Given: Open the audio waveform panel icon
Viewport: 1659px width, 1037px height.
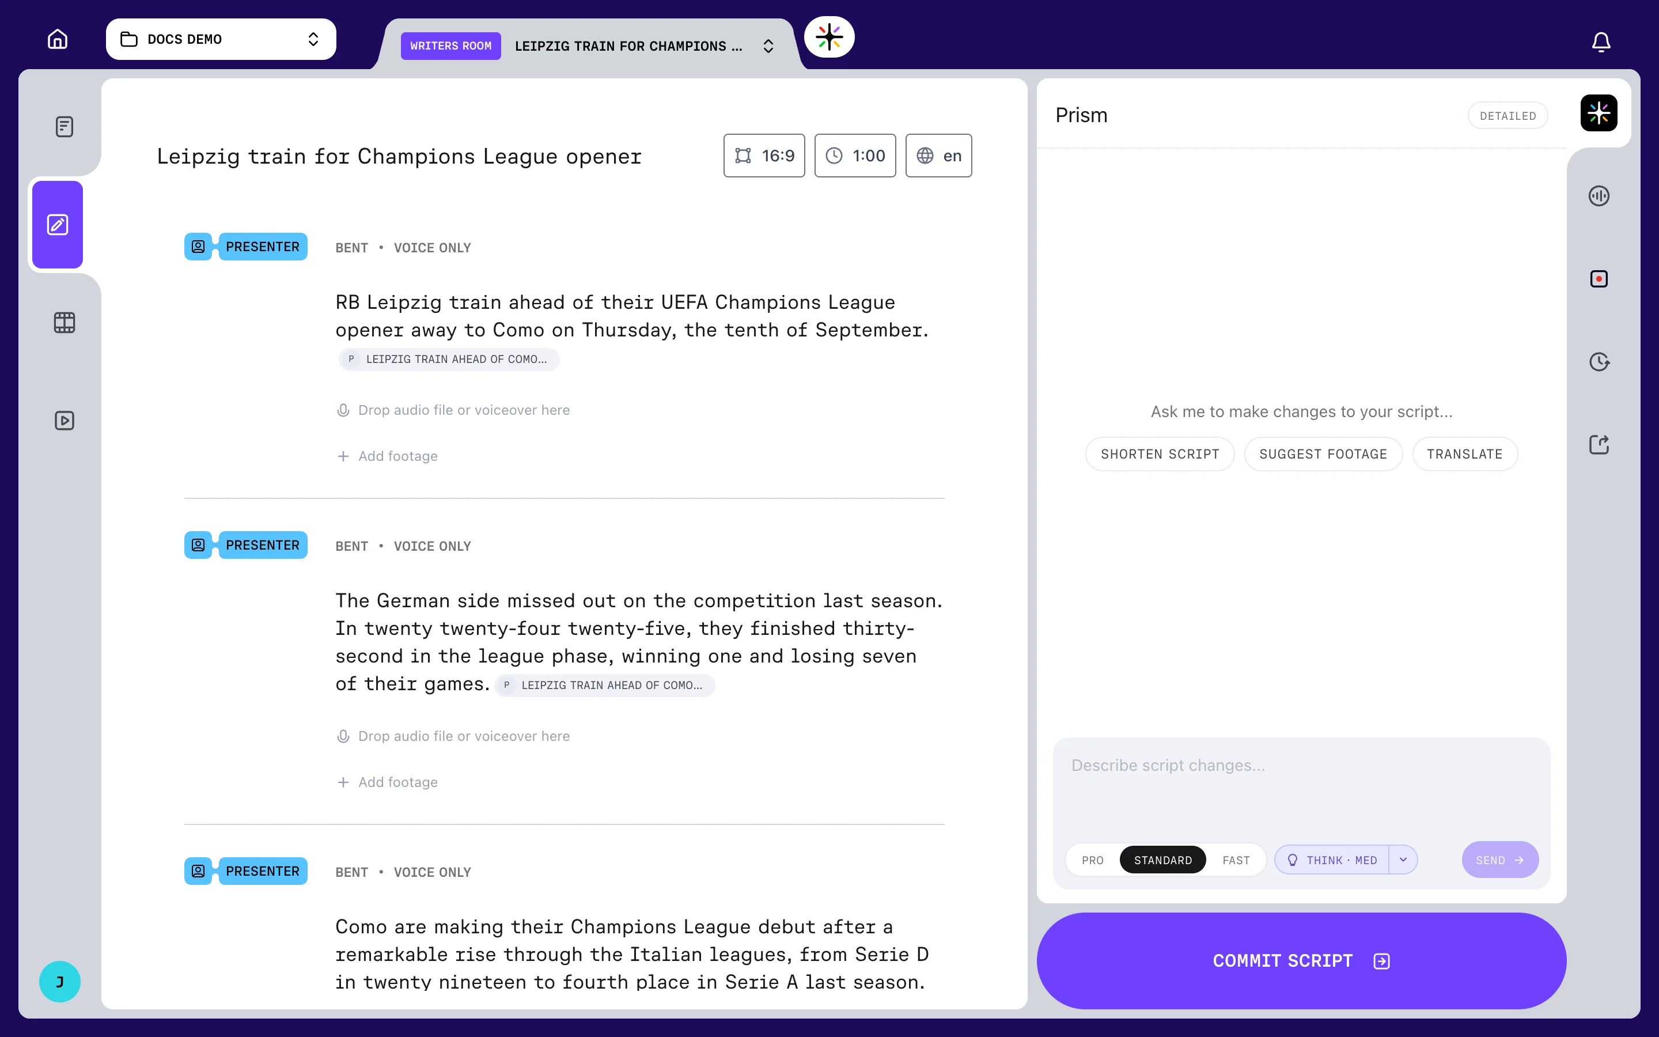Looking at the screenshot, I should (1599, 196).
